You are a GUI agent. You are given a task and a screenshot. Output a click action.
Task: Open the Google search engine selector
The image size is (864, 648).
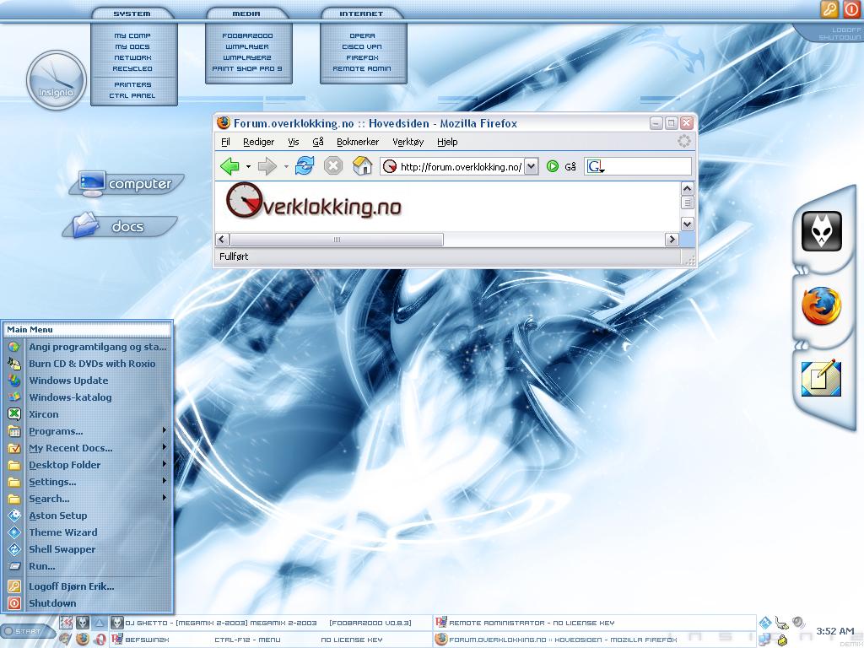(x=595, y=166)
